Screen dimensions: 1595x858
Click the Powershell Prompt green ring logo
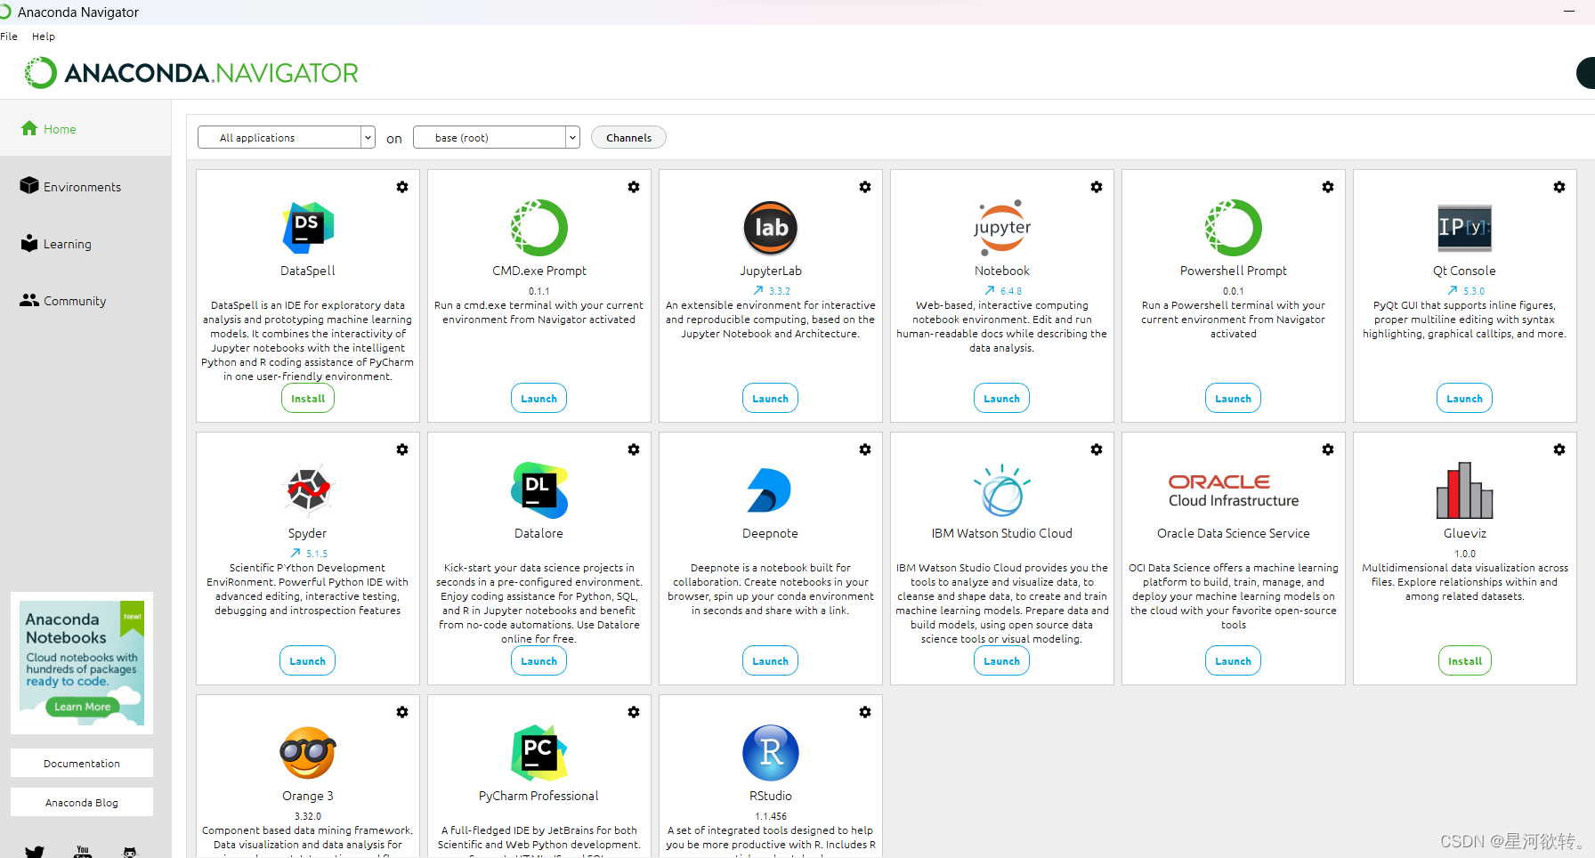pos(1234,228)
